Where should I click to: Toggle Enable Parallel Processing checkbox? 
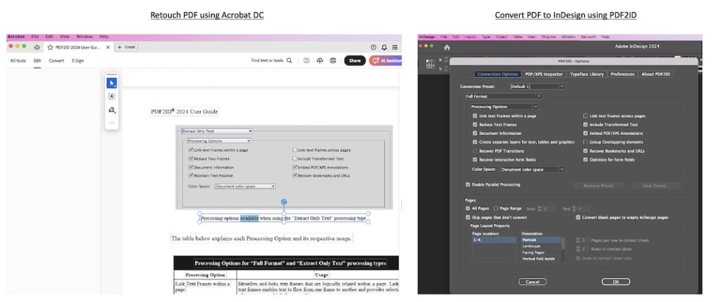click(x=468, y=184)
